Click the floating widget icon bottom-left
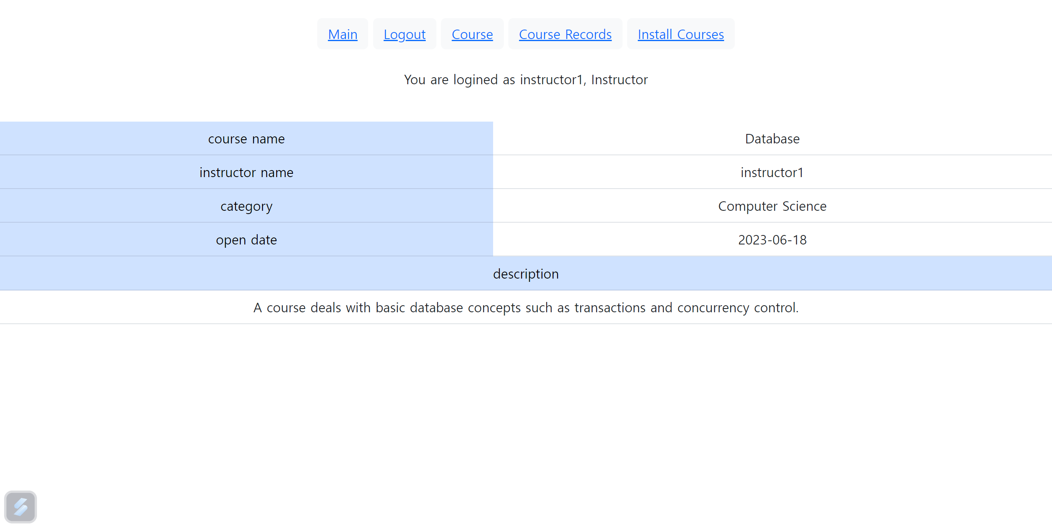Viewport: 1052px width, 530px height. click(x=21, y=507)
